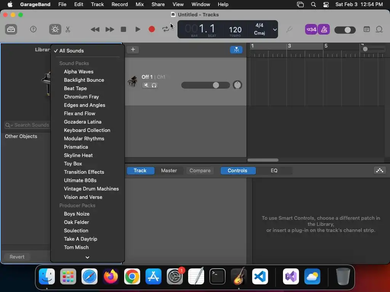
Task: Switch to the EQ tab
Action: (x=274, y=171)
